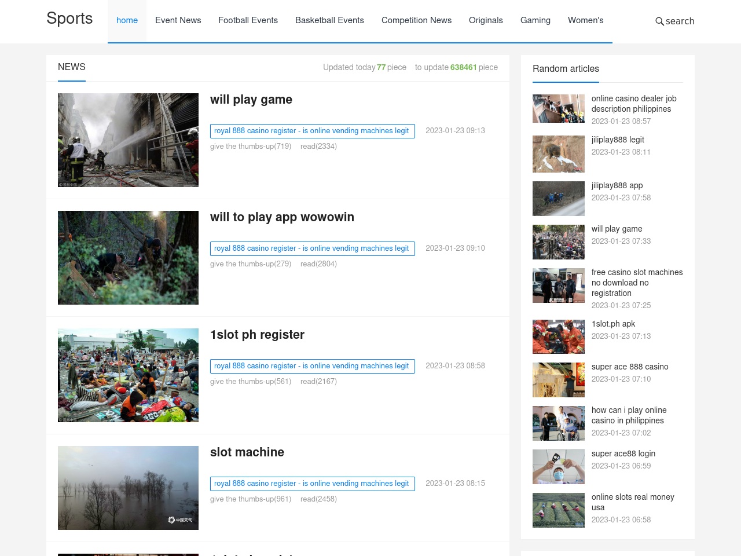Go to Football Events

248,20
